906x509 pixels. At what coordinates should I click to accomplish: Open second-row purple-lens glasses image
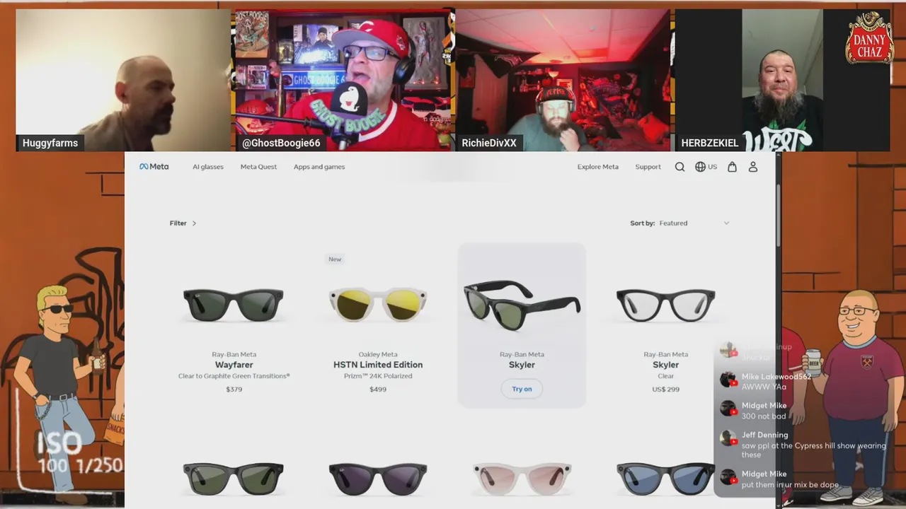coord(378,479)
